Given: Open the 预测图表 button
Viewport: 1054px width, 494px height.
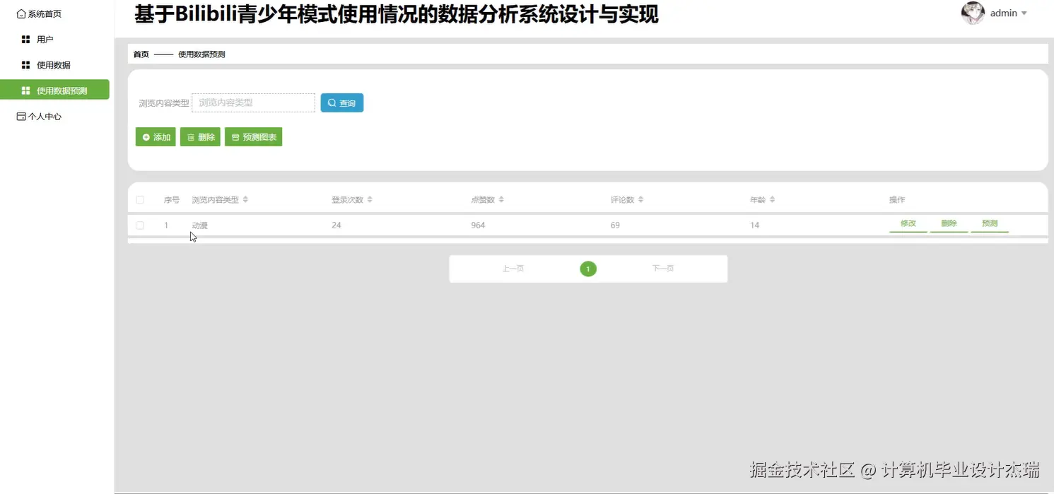Looking at the screenshot, I should tap(253, 137).
